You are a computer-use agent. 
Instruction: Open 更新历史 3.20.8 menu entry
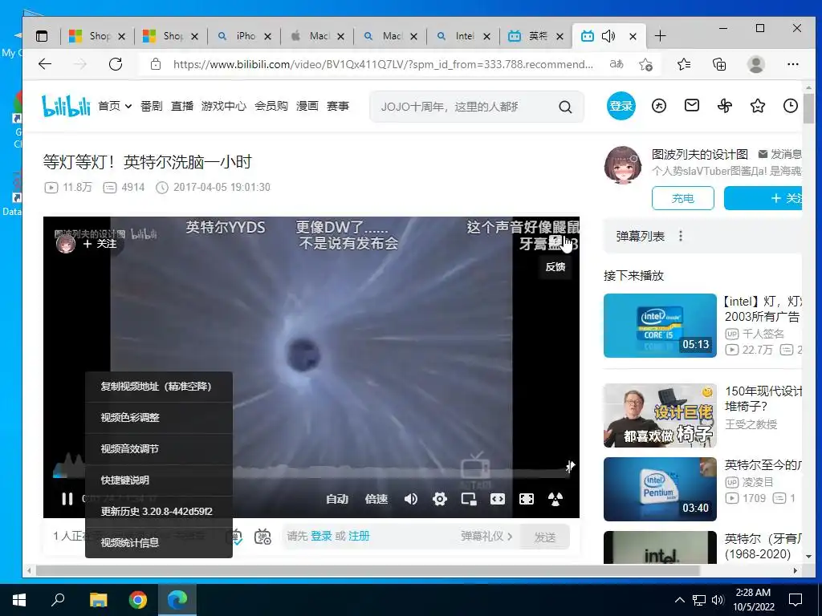pos(159,511)
